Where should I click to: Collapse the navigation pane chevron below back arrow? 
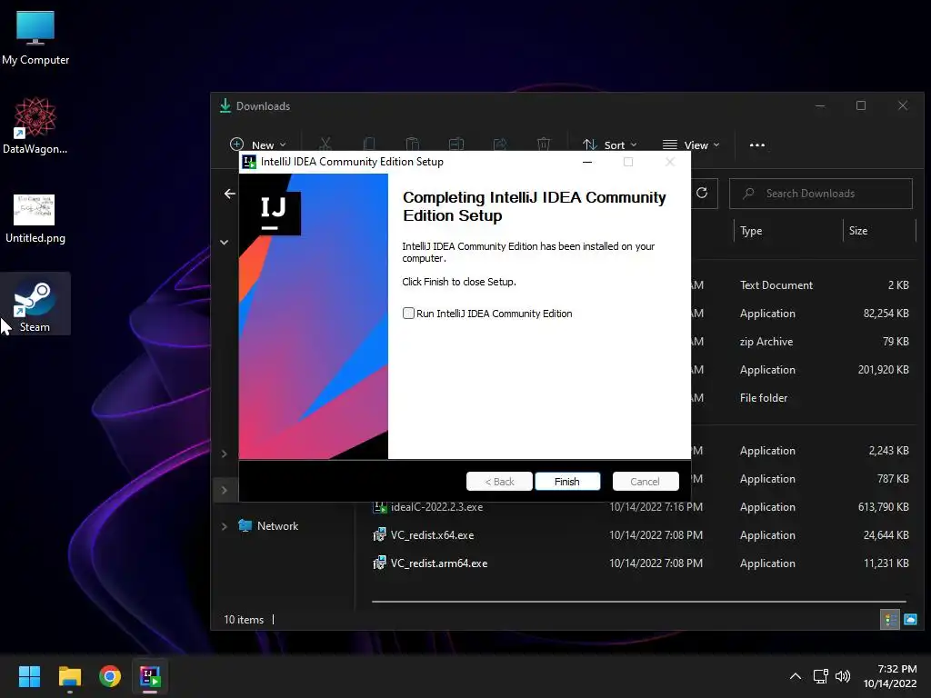(x=225, y=242)
